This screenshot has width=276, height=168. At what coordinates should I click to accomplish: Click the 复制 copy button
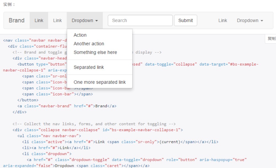(271, 39)
